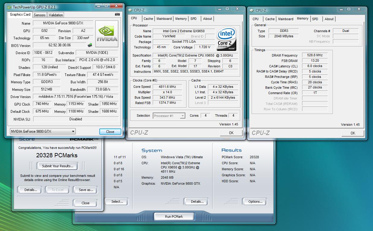The height and width of the screenshot is (231, 373).
Task: Click the PCMark Score 20328 in Results
Action: click(254, 157)
